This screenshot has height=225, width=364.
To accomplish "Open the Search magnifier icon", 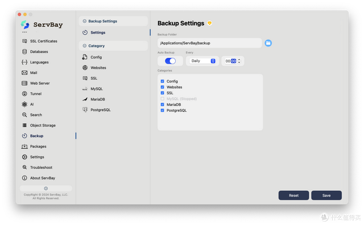I will pos(24,115).
